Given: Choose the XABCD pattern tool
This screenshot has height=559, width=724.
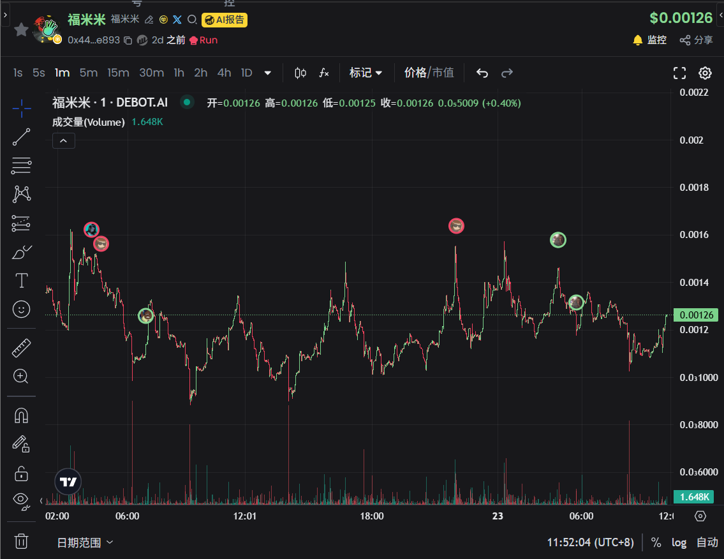Looking at the screenshot, I should [21, 194].
